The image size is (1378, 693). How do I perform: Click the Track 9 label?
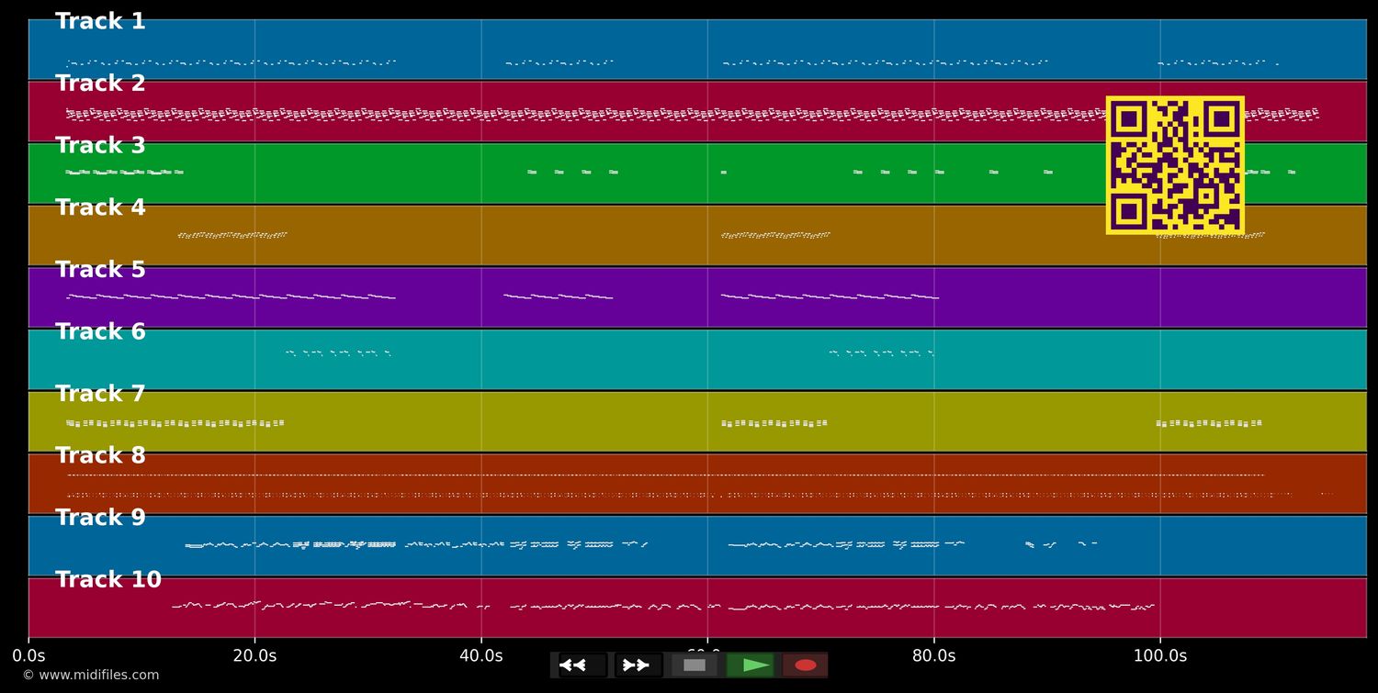[x=100, y=518]
